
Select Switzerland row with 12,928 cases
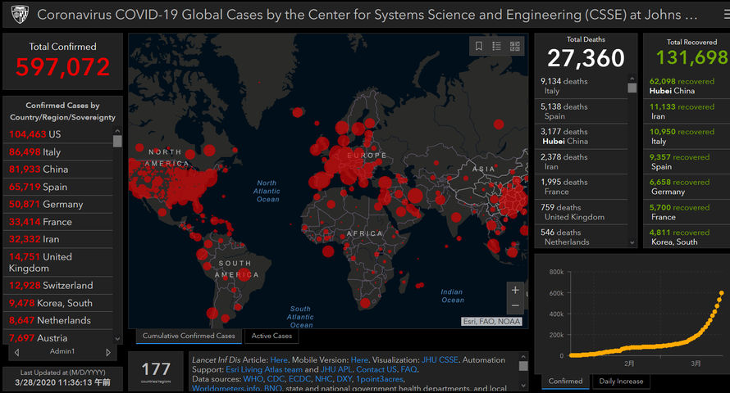click(57, 286)
